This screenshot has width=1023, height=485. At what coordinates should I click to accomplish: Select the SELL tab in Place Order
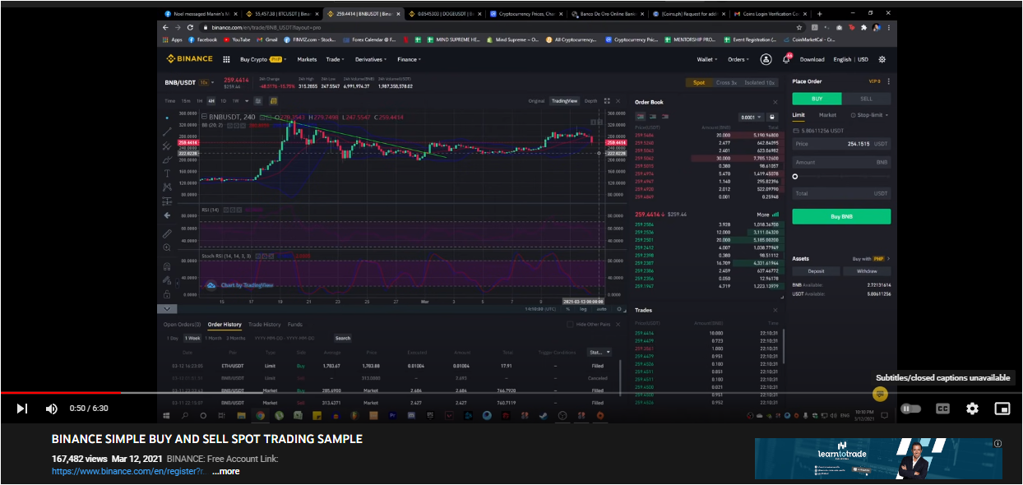click(x=867, y=99)
